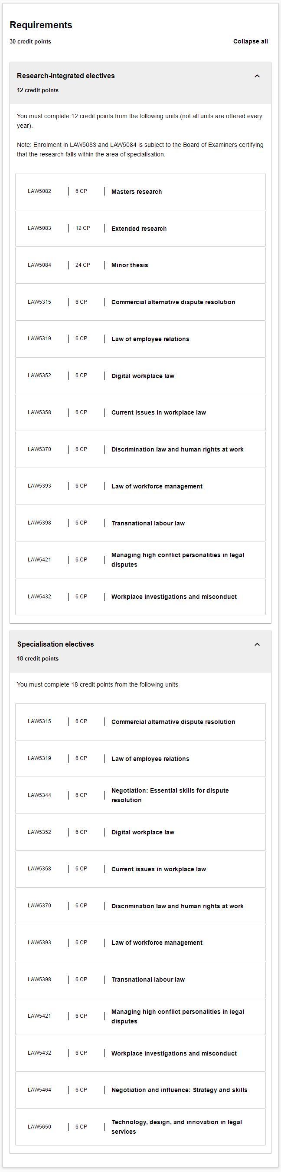Collapse the Research-integrated electives section chevron
This screenshot has width=281, height=1172.
[257, 76]
